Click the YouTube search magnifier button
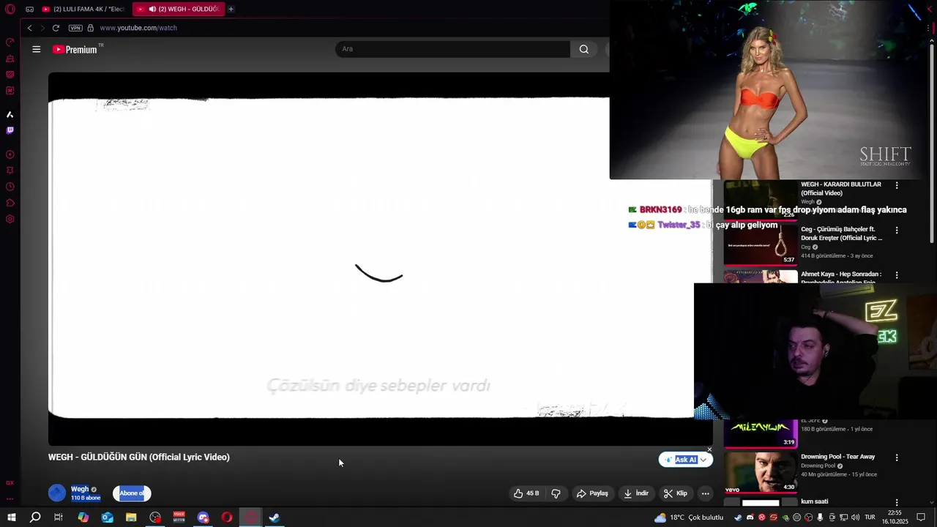This screenshot has width=937, height=527. point(583,49)
